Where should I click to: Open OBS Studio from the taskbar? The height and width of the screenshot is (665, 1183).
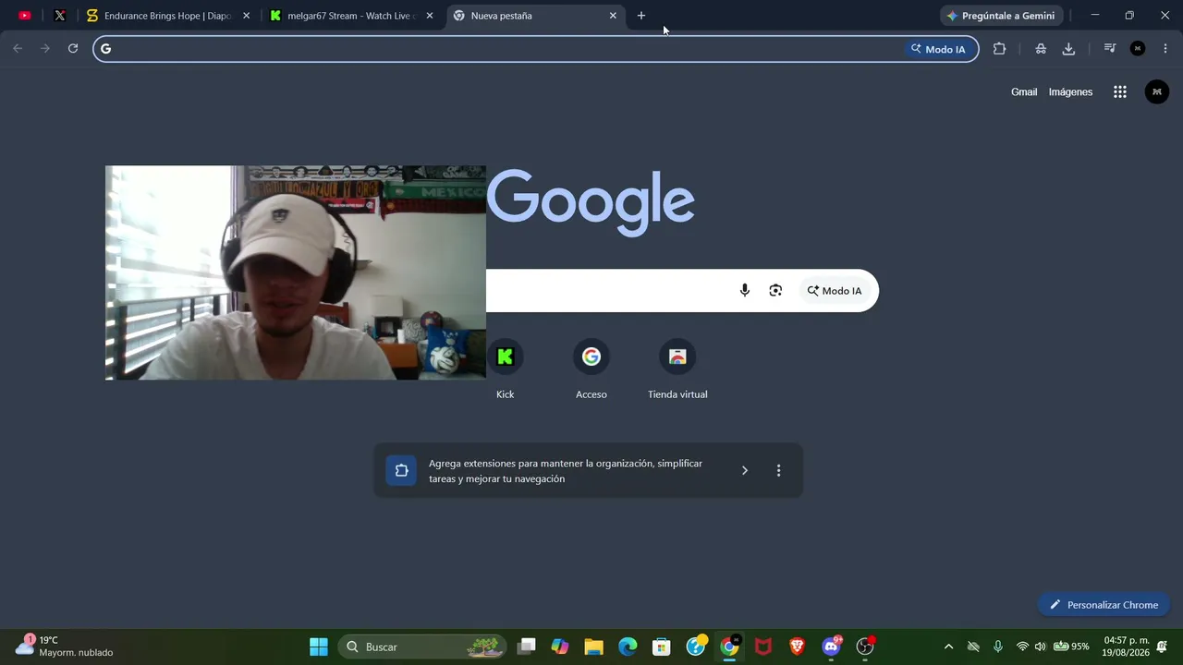pyautogui.click(x=865, y=647)
